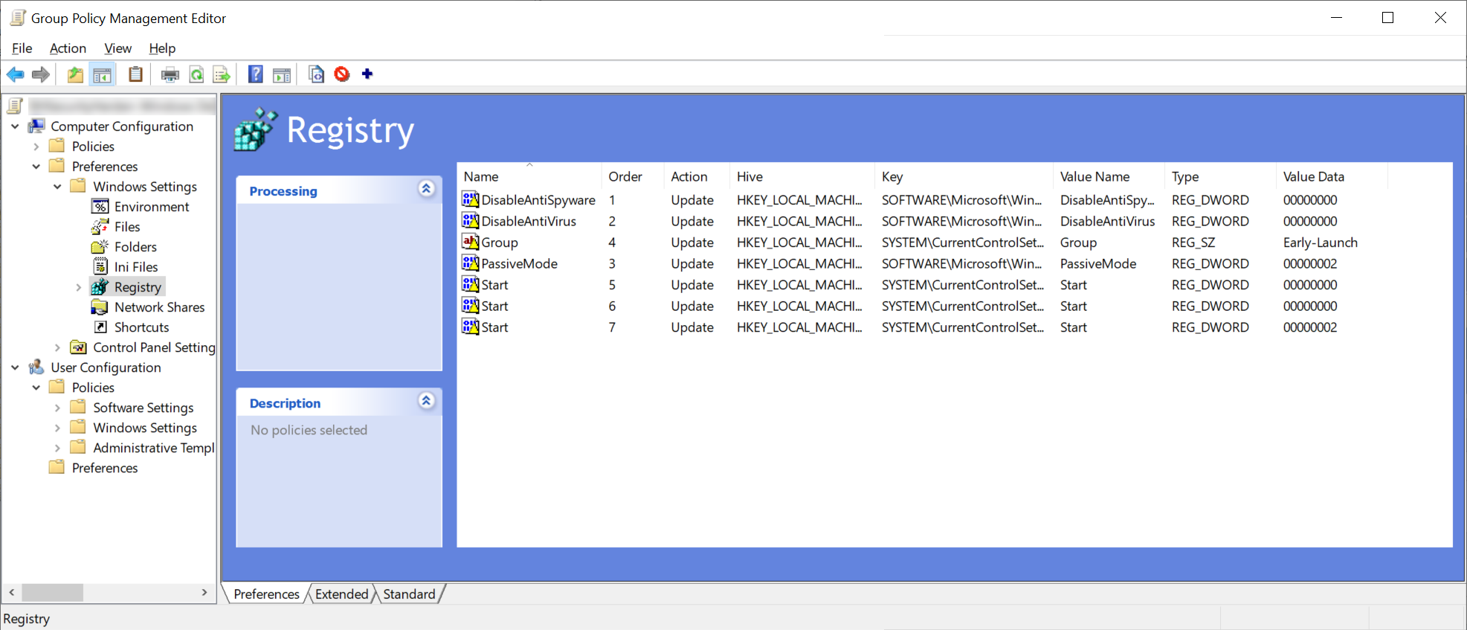Viewport: 1467px width, 630px height.
Task: Select Preferences under User Configuration
Action: tap(105, 468)
